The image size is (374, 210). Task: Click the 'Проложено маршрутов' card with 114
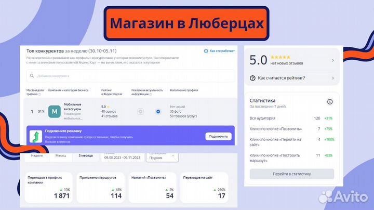(101, 188)
